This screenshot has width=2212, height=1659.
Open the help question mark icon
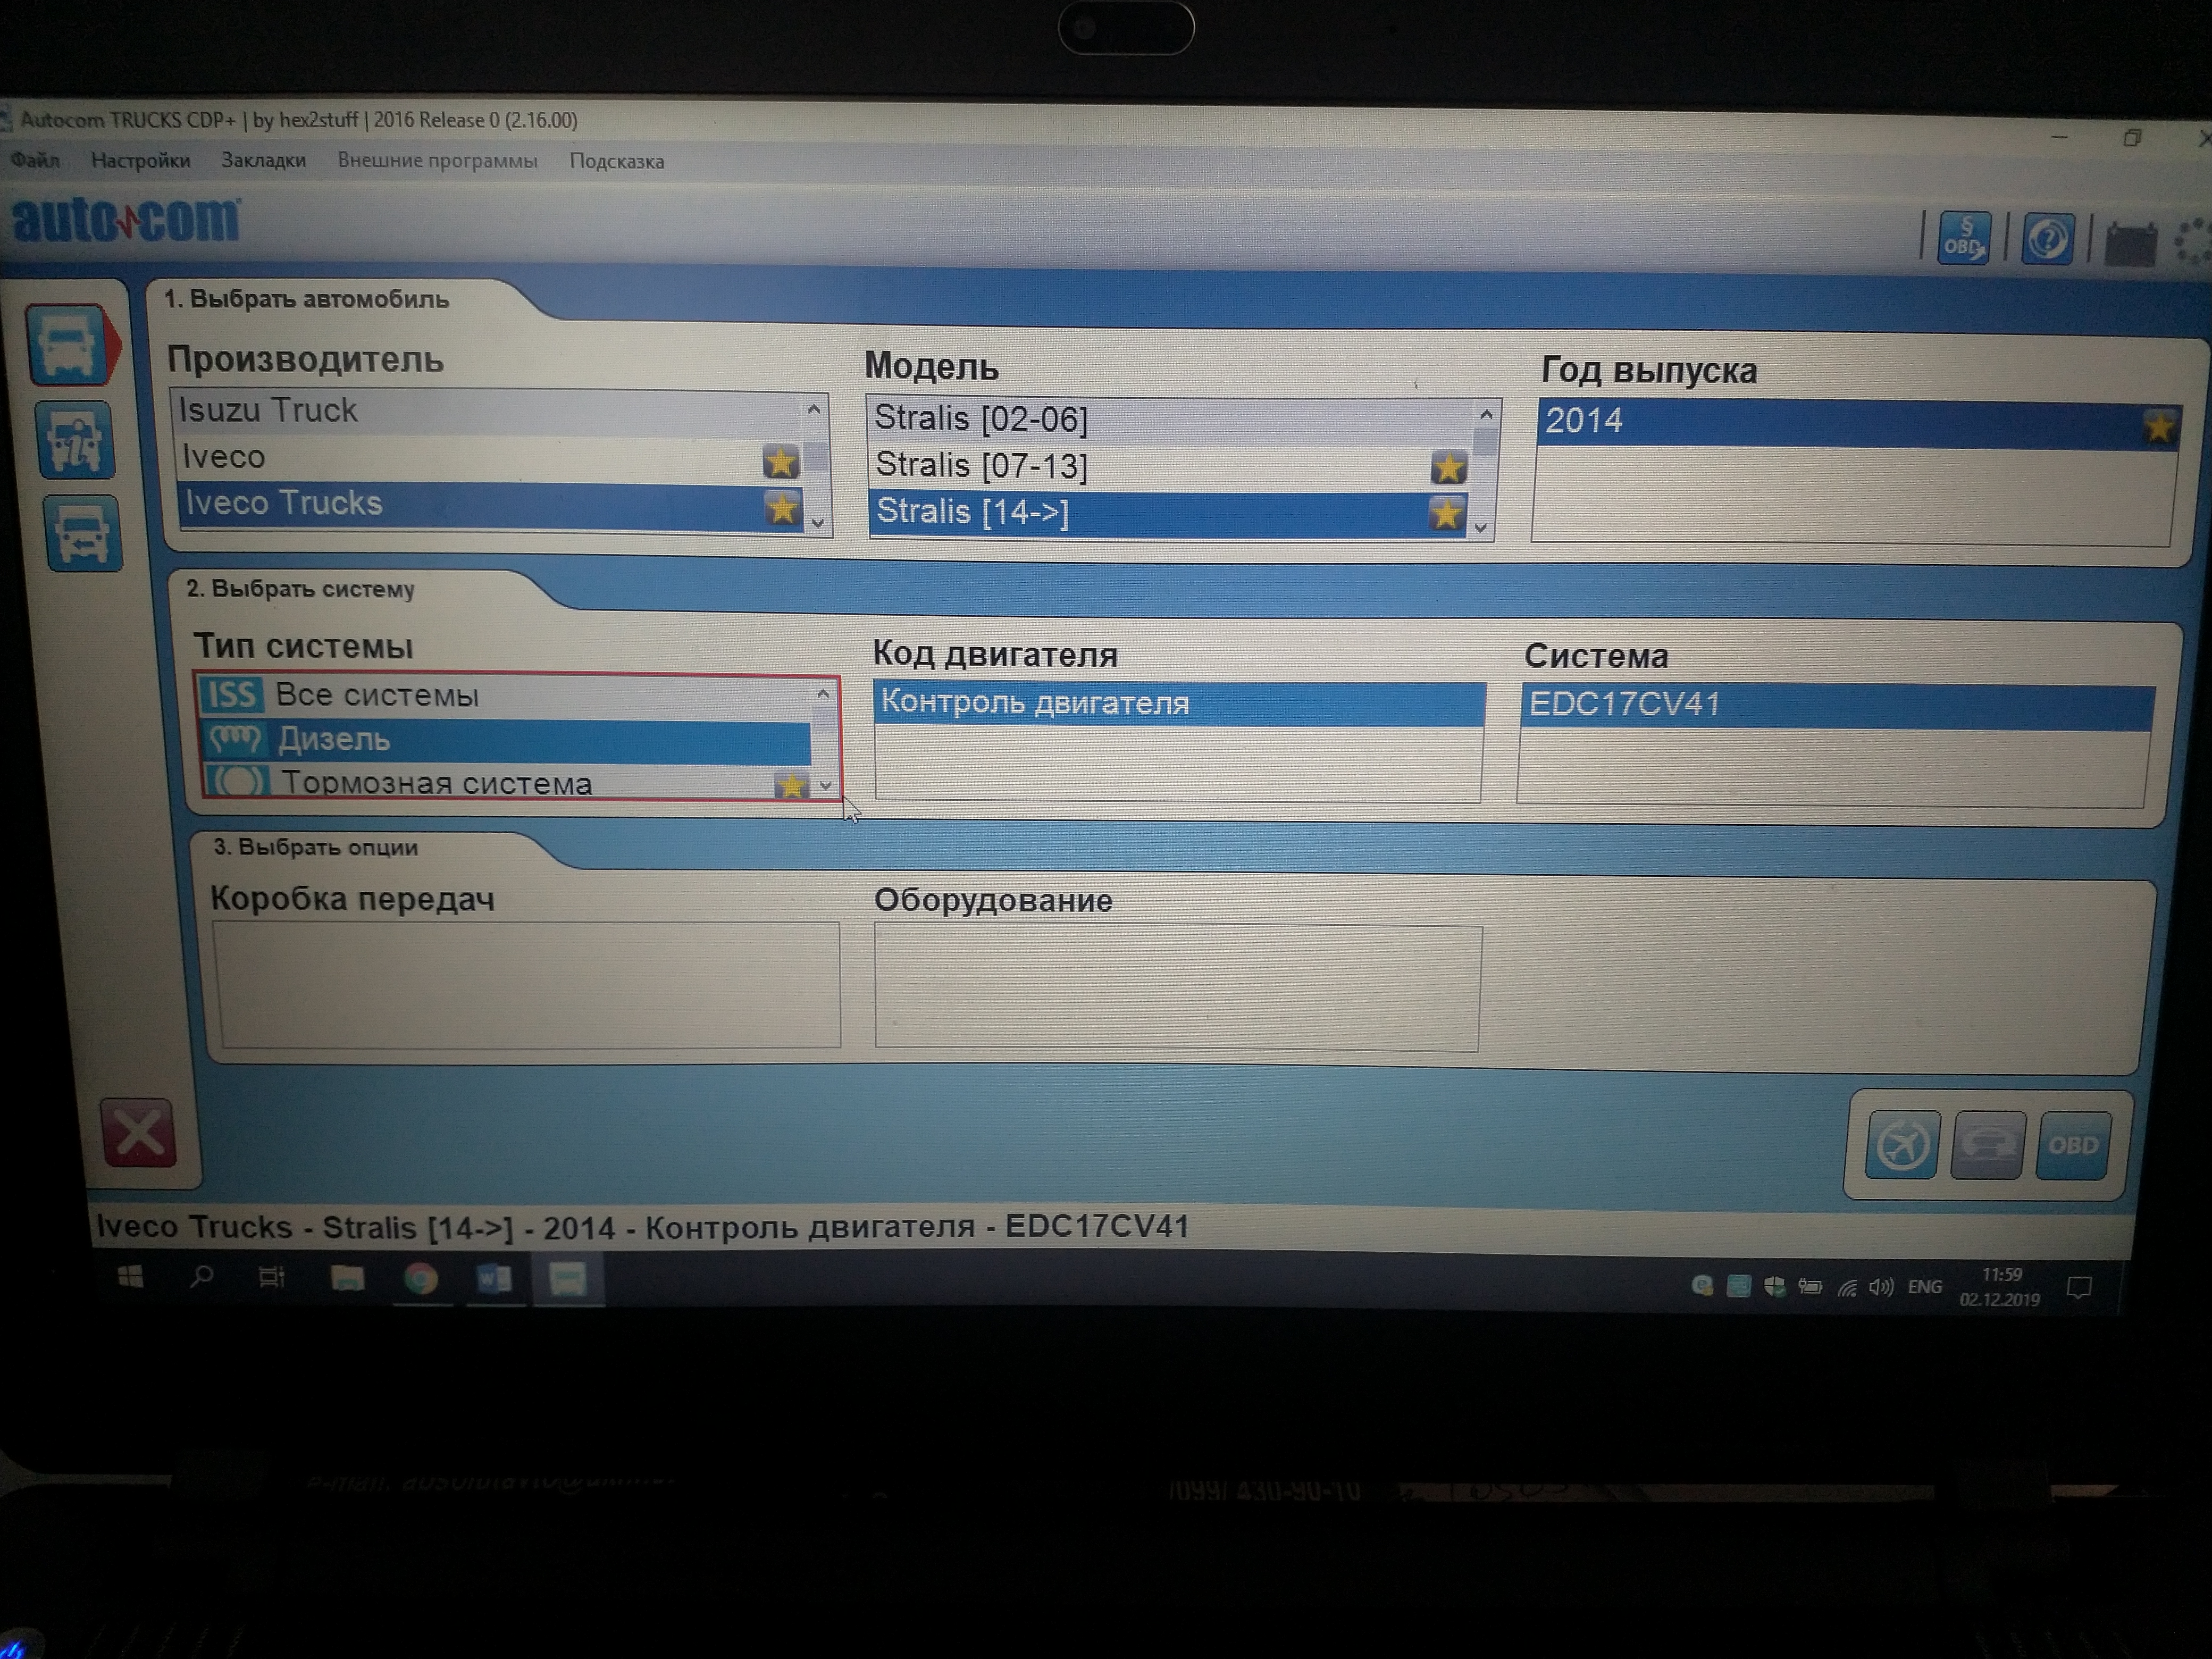coord(2047,240)
